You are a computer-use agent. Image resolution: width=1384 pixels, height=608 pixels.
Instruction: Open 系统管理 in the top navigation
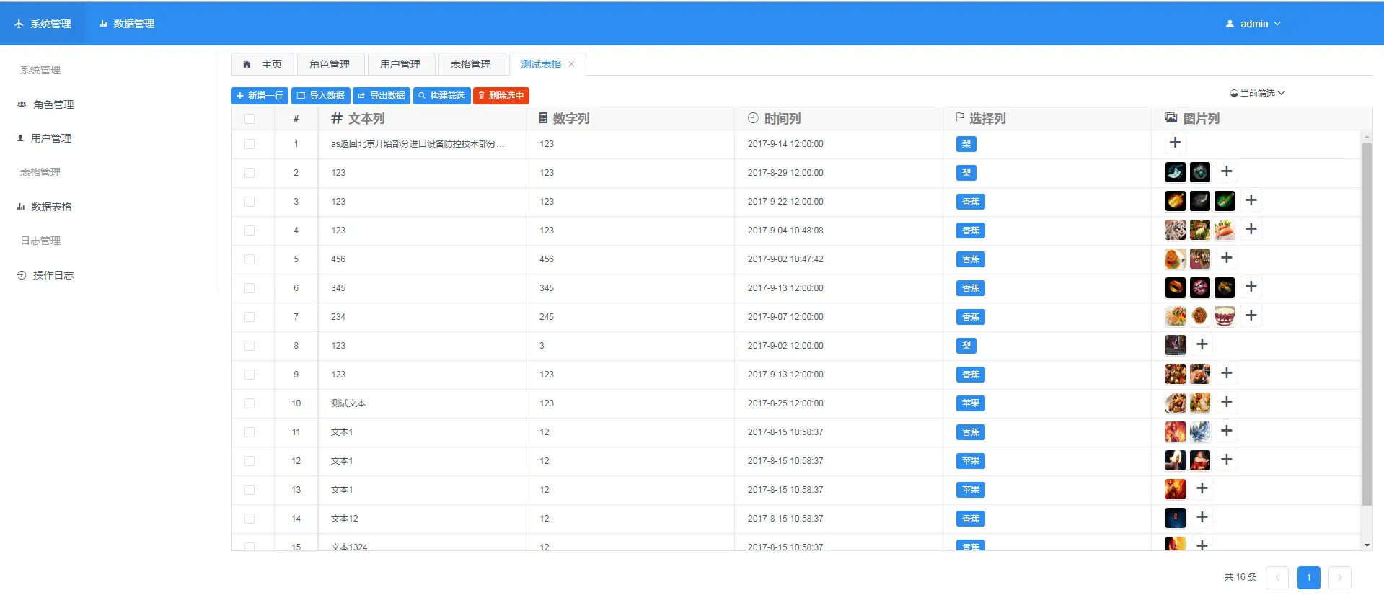[x=43, y=24]
